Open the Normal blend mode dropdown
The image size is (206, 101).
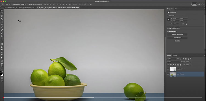click(x=174, y=62)
